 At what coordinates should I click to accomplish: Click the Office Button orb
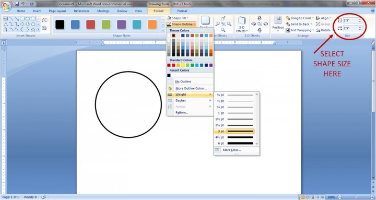(x=6, y=6)
